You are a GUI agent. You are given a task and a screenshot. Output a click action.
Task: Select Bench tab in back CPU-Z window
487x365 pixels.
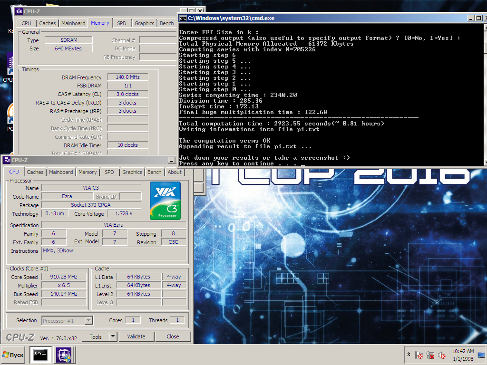point(167,23)
